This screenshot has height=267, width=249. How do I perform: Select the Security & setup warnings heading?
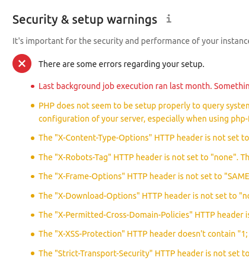85,20
